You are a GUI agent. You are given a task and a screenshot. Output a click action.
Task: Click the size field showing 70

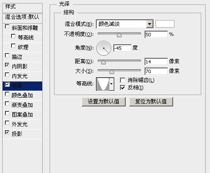pos(156,71)
